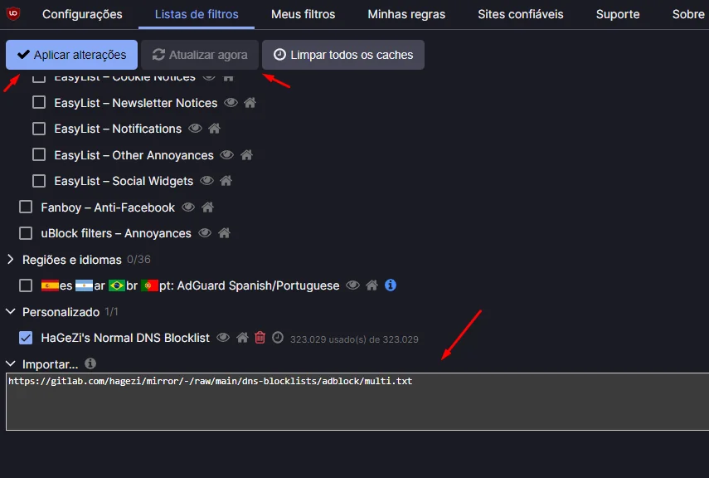Viewport: 709px width, 478px height.
Task: Click the info icon next to Importar
Action: (90, 363)
